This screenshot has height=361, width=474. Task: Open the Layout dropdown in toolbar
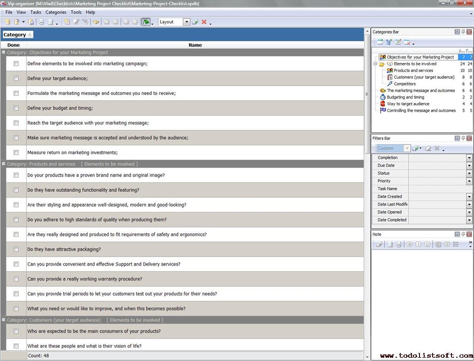pos(186,22)
